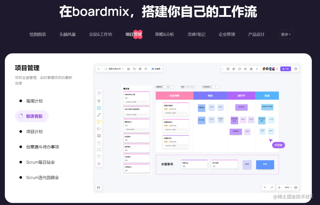Open the settings hexagon gear icon
The height and width of the screenshot is (205, 320).
[140, 69]
